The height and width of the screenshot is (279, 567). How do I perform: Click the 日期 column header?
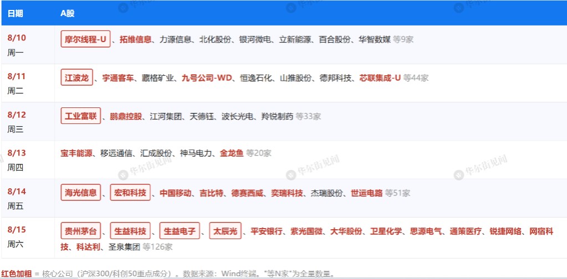coord(15,13)
